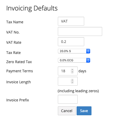Decrease Payment Terms days with down arrow

72,72
